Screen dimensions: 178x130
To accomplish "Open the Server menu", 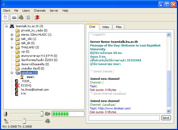I will pos(54,11).
